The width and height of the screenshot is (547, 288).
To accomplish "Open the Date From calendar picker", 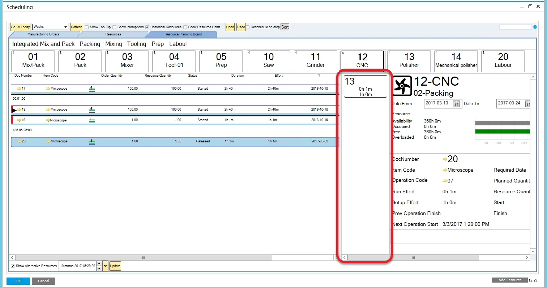I will click(456, 104).
